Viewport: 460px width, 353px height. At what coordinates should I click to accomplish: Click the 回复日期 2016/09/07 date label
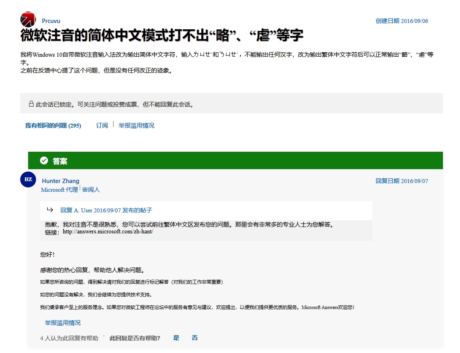pos(402,181)
